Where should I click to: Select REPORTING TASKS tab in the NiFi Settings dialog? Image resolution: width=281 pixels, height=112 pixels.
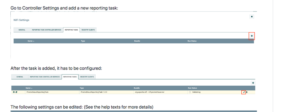pyautogui.click(x=71, y=30)
